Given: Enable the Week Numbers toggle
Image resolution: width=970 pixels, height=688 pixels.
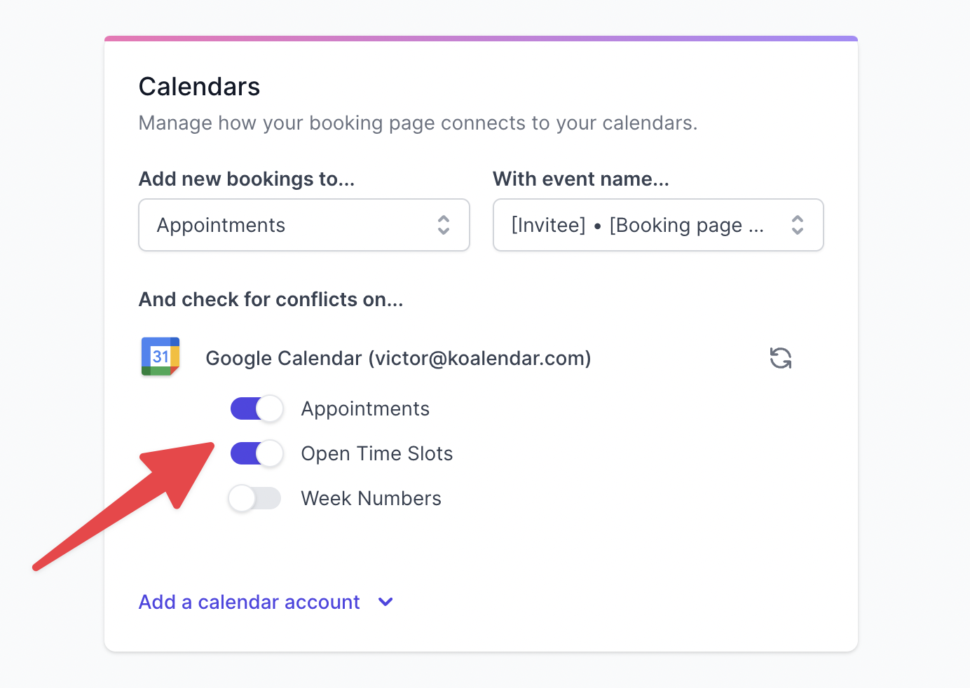Looking at the screenshot, I should [x=255, y=498].
